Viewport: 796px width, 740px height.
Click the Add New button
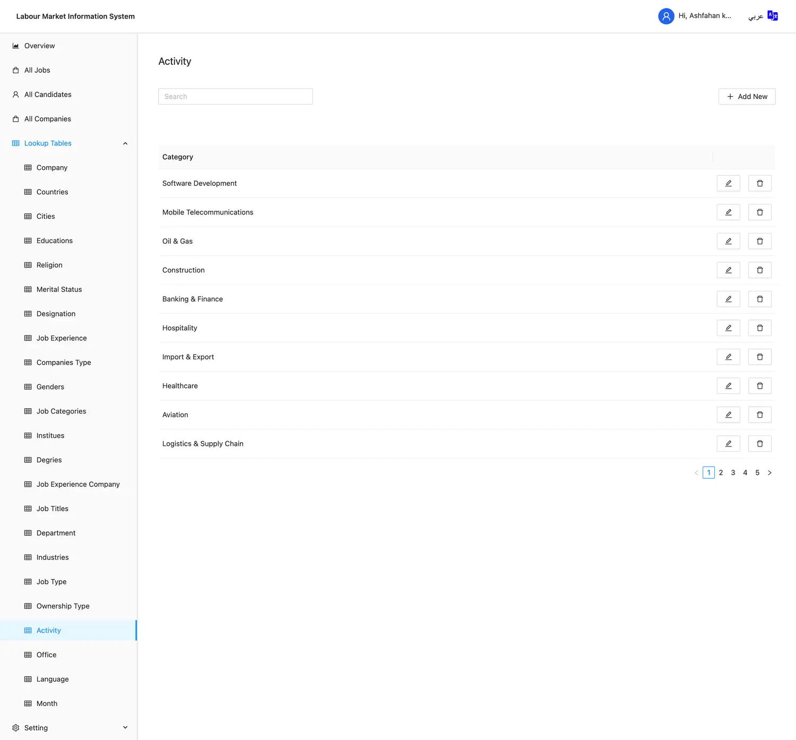click(747, 97)
